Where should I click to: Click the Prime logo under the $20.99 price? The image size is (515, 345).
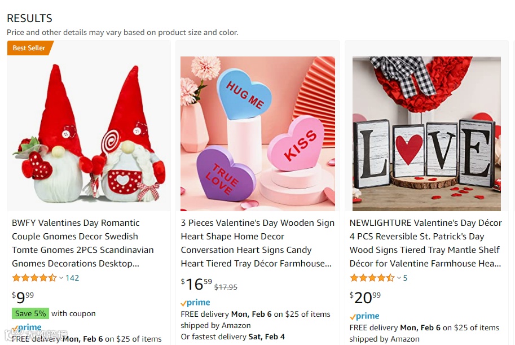(364, 316)
